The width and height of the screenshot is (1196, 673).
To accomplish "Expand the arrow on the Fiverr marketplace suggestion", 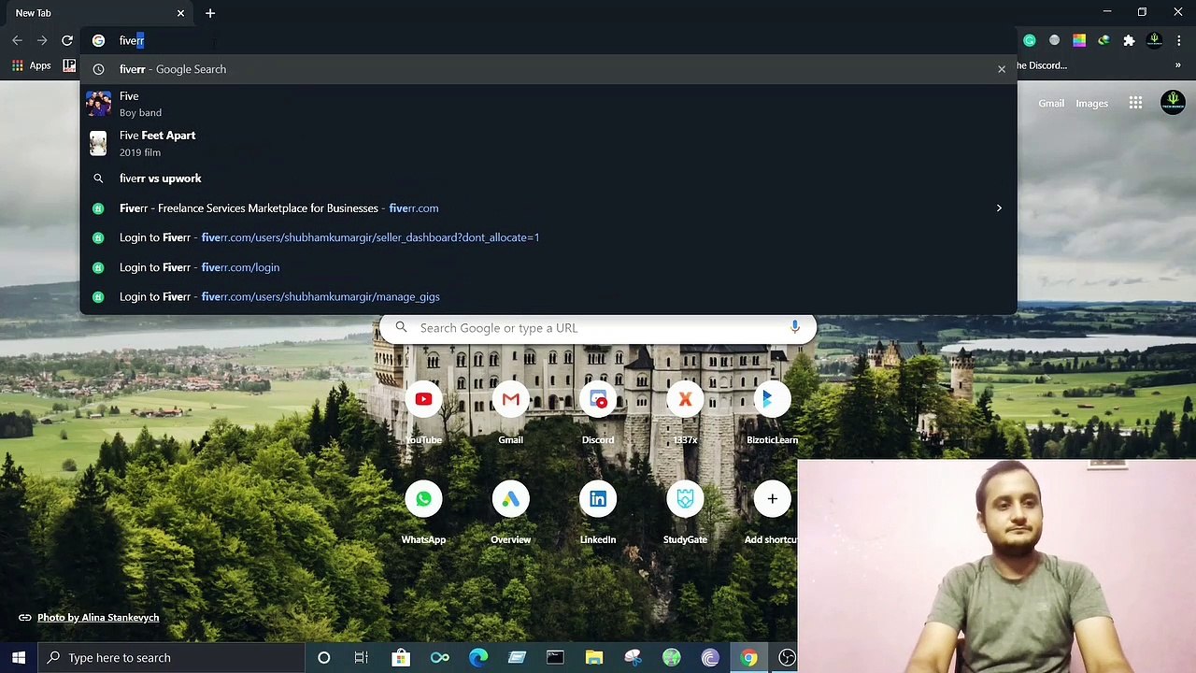I will point(999,208).
